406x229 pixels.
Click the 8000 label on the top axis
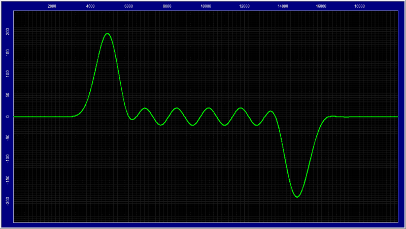pos(167,6)
